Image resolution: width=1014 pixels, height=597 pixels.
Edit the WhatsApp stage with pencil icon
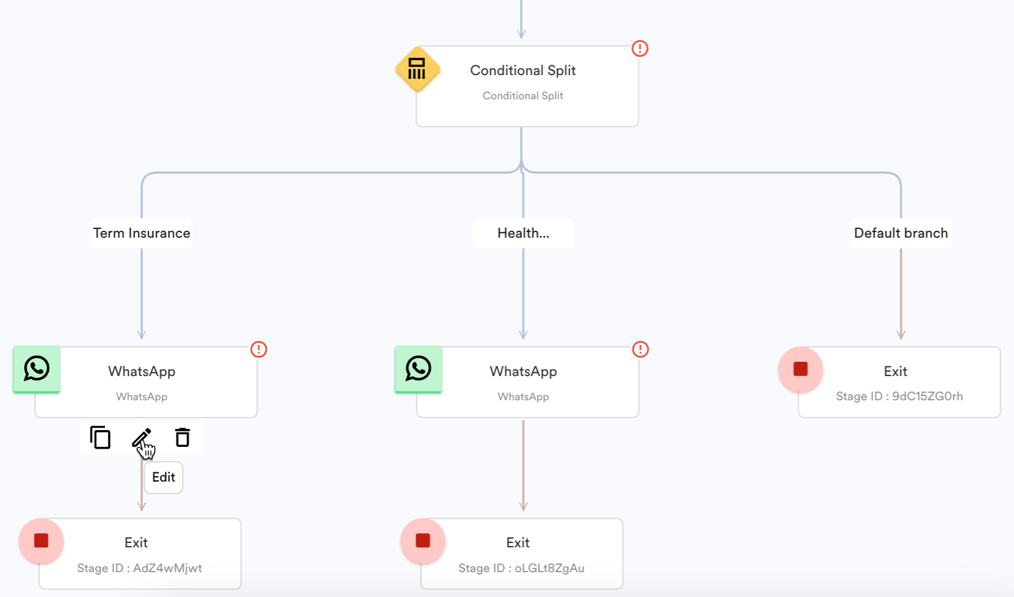[141, 438]
